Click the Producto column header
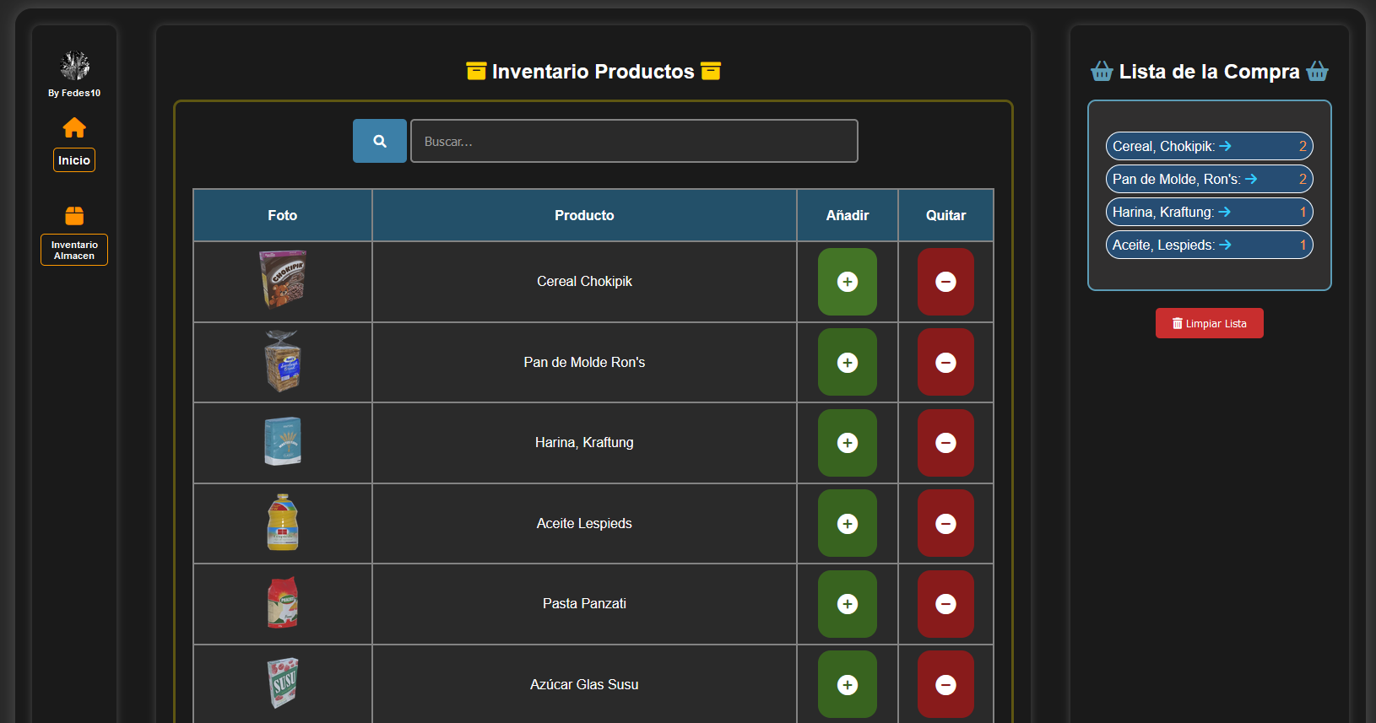This screenshot has height=723, width=1376. click(x=584, y=215)
